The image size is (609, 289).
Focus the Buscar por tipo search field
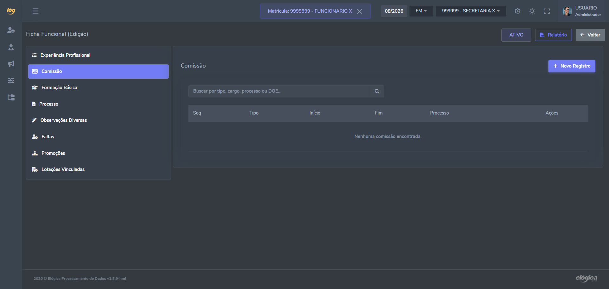point(279,91)
